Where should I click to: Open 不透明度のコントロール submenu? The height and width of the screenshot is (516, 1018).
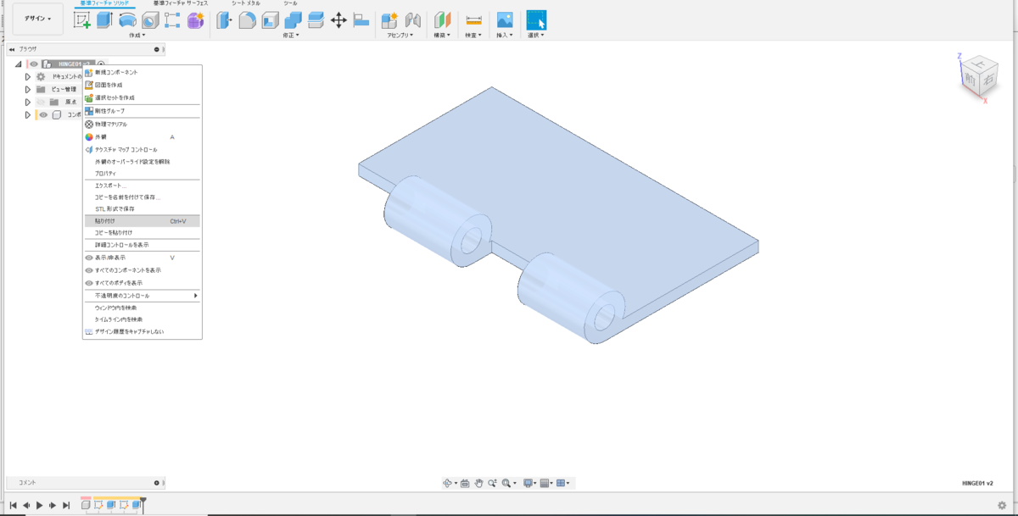tap(143, 296)
